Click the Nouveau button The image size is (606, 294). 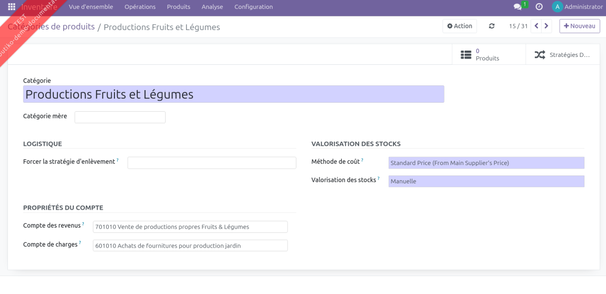(579, 26)
